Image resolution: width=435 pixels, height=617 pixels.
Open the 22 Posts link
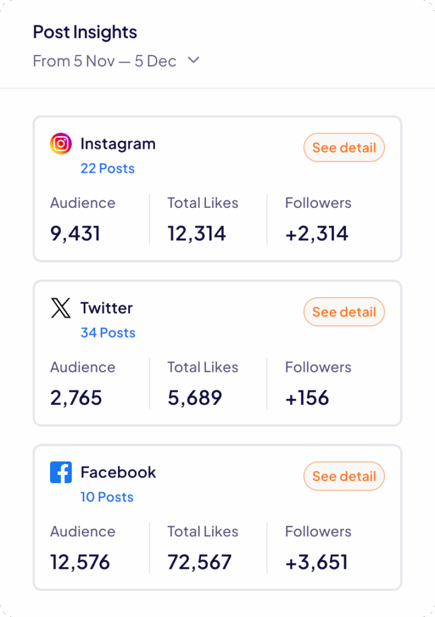[x=107, y=169]
